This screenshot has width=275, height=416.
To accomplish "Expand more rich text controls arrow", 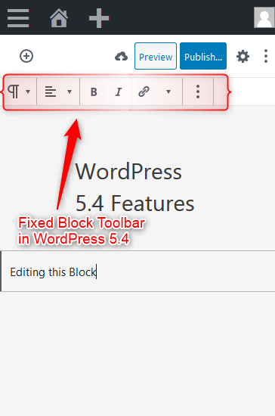I will (168, 92).
